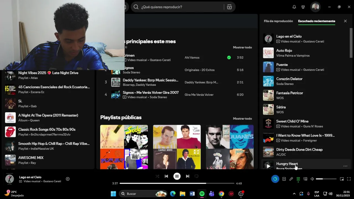Open Microsoft Edge from taskbar
Viewport: 354px width, 199px height.
click(x=173, y=194)
